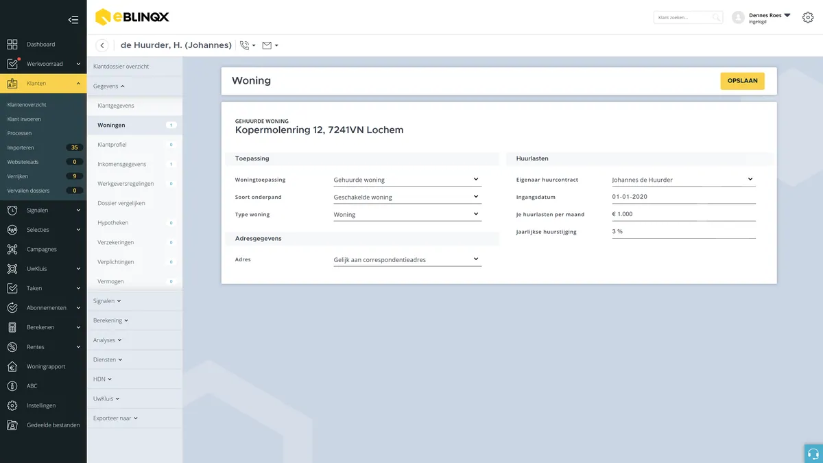Open the Gedeelde bestanden folder icon
Image resolution: width=823 pixels, height=463 pixels.
(x=12, y=425)
